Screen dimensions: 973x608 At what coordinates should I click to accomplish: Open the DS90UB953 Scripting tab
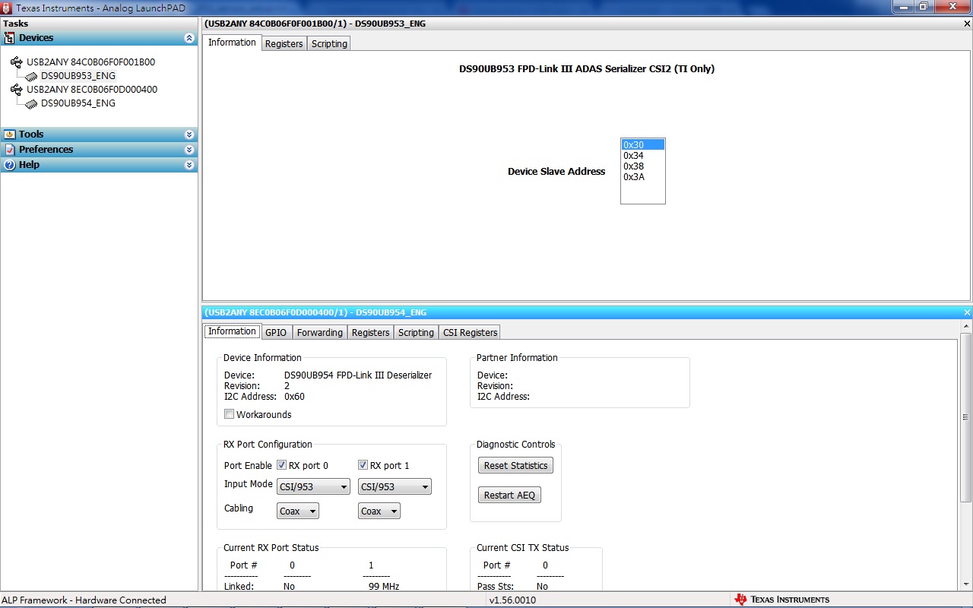(x=329, y=44)
